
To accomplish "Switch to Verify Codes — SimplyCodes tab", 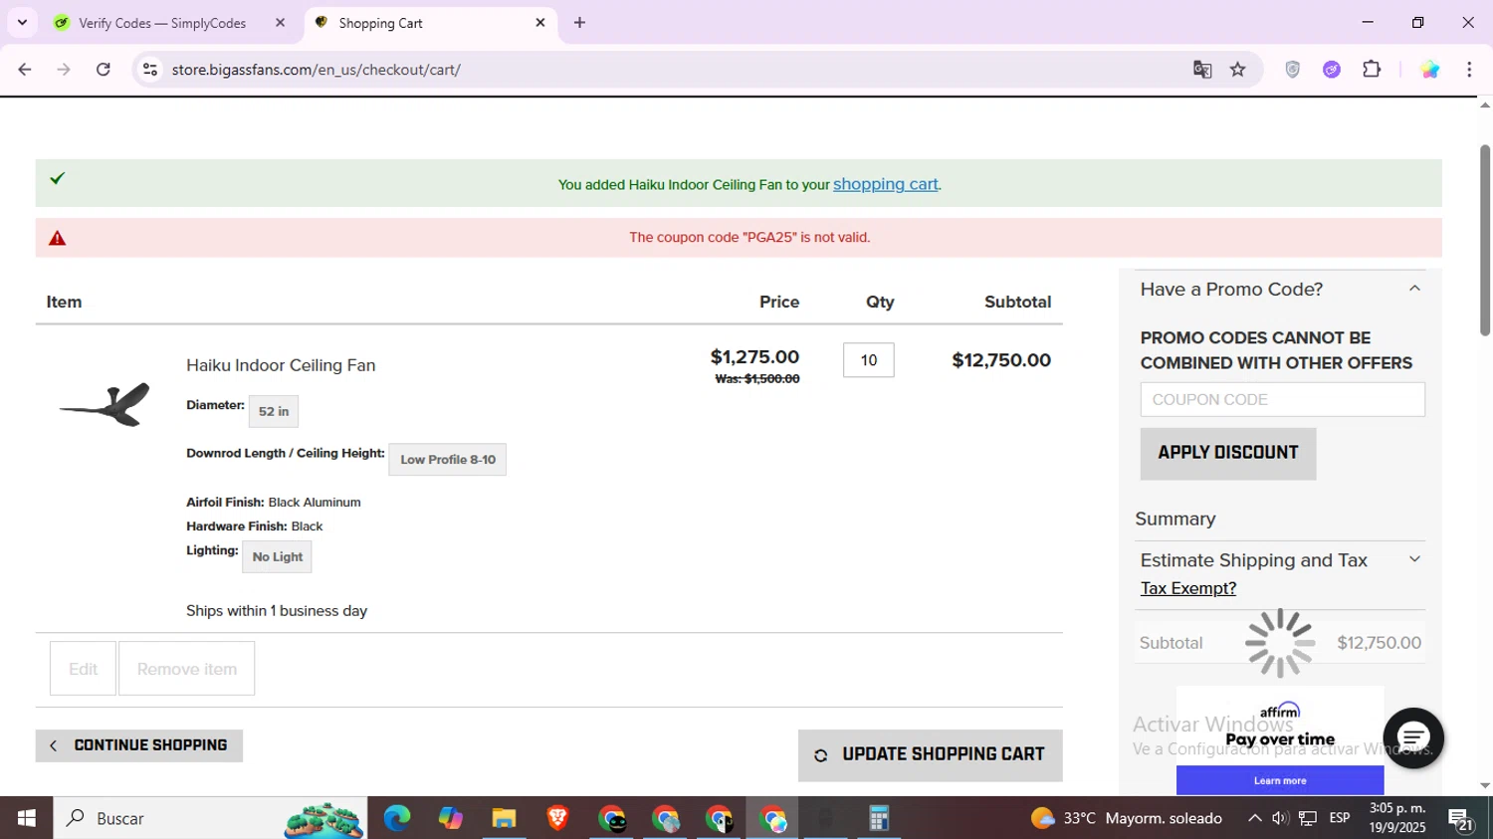I will tap(161, 23).
